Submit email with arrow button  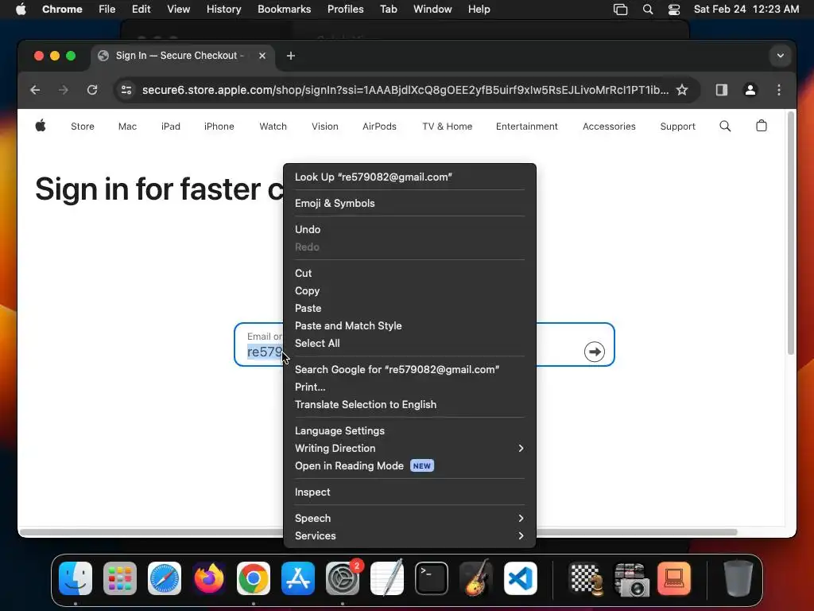(595, 352)
